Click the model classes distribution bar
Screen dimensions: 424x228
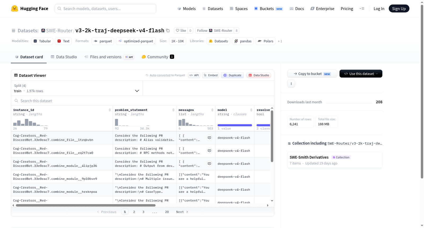coord(235,125)
